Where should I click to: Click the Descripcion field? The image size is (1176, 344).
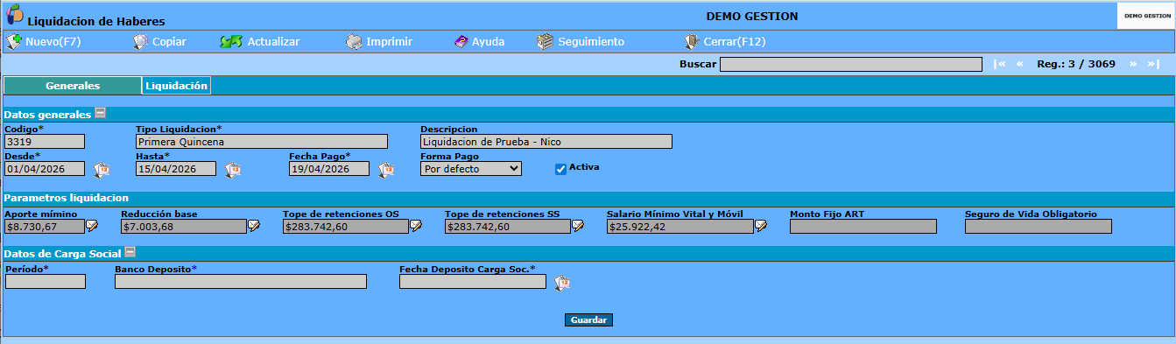pyautogui.click(x=546, y=142)
